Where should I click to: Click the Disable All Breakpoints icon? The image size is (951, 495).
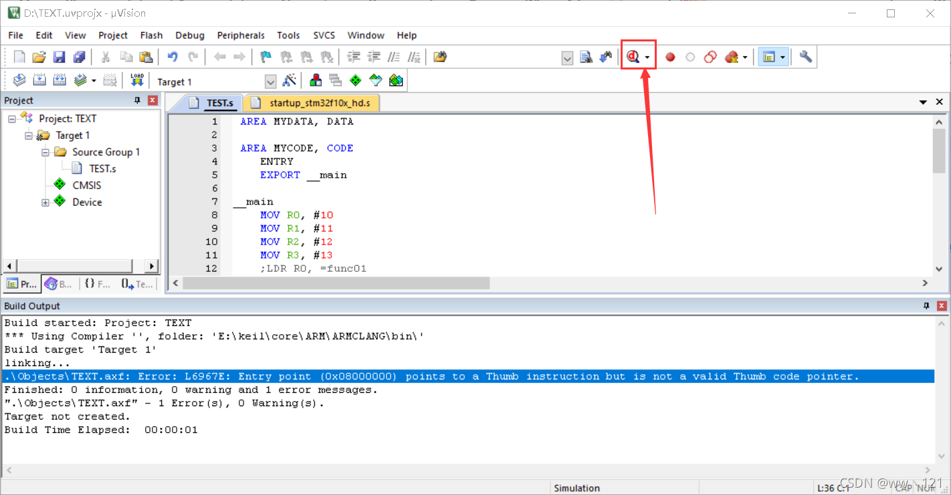710,57
